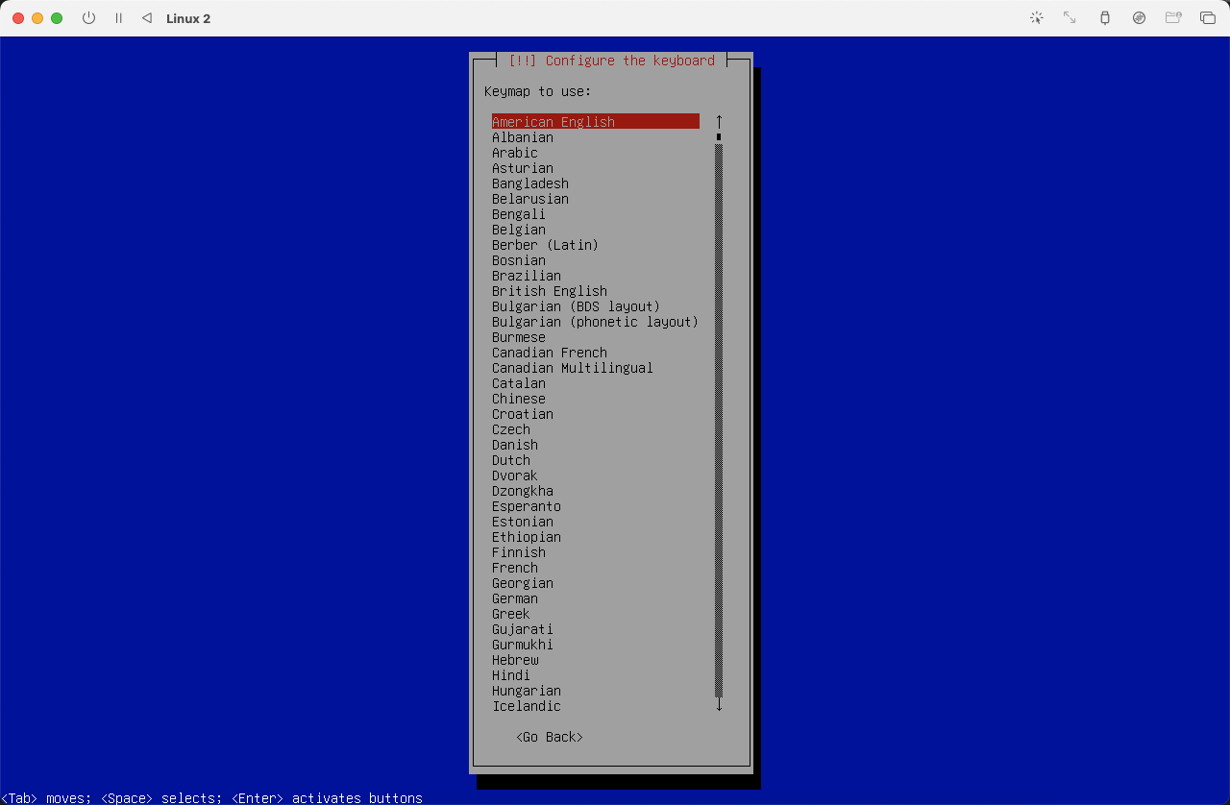This screenshot has height=805, width=1230.
Task: Click the down arrow on the scrollbar
Action: click(719, 705)
